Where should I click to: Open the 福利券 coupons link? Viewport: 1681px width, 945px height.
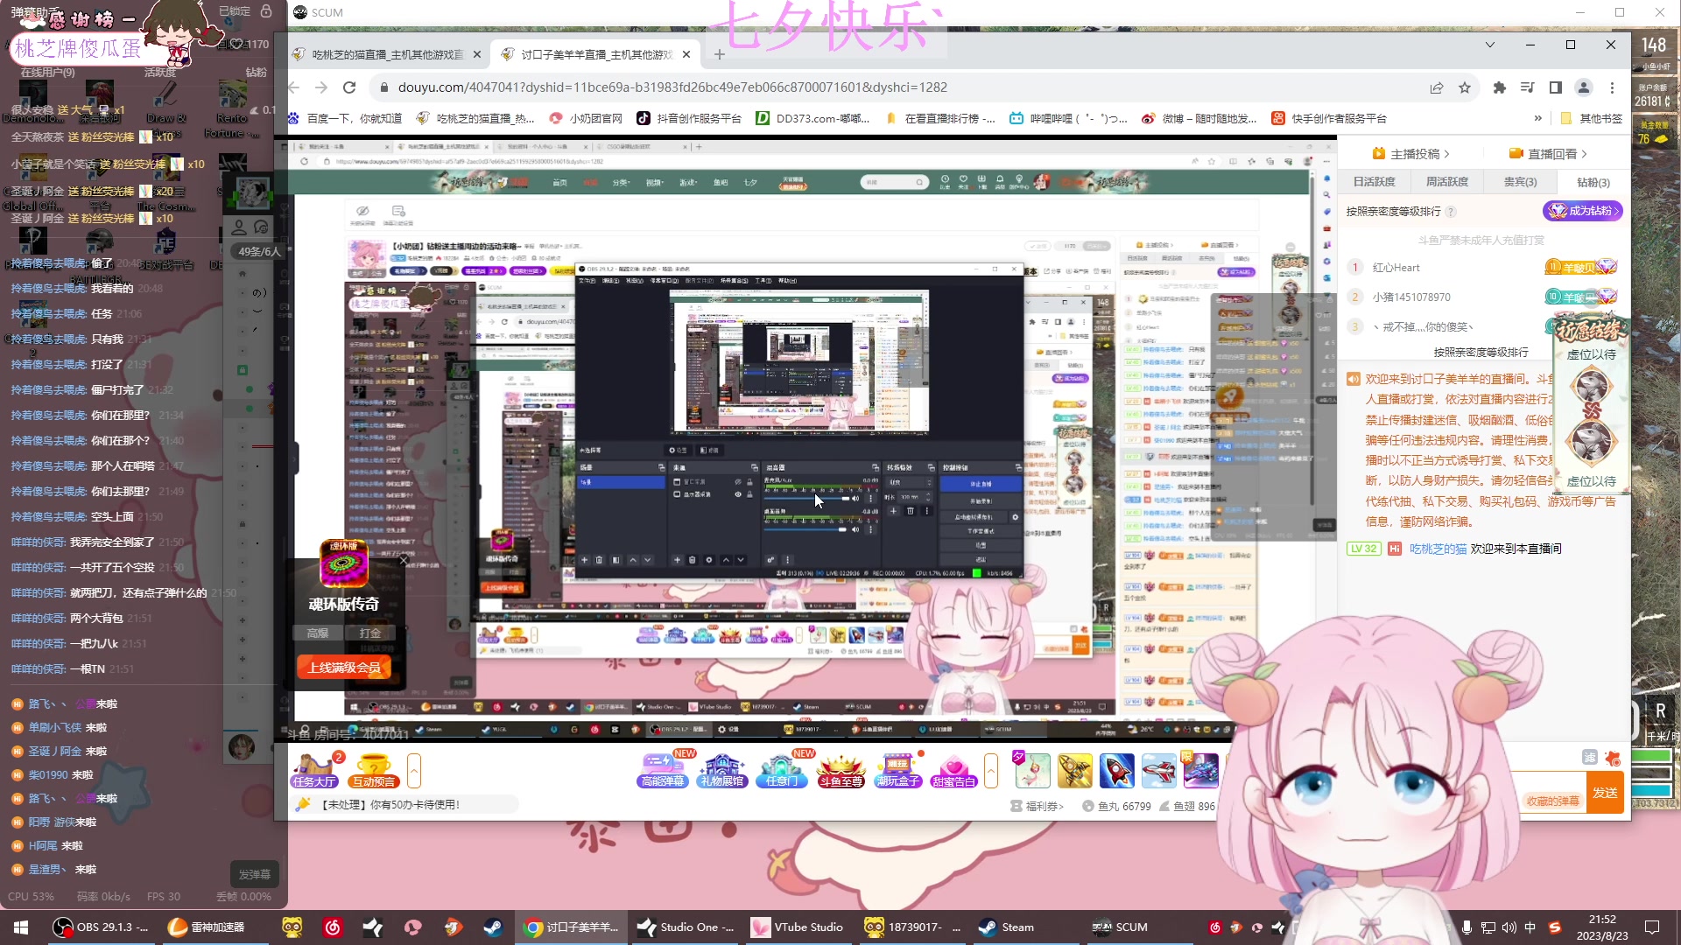(x=1037, y=806)
